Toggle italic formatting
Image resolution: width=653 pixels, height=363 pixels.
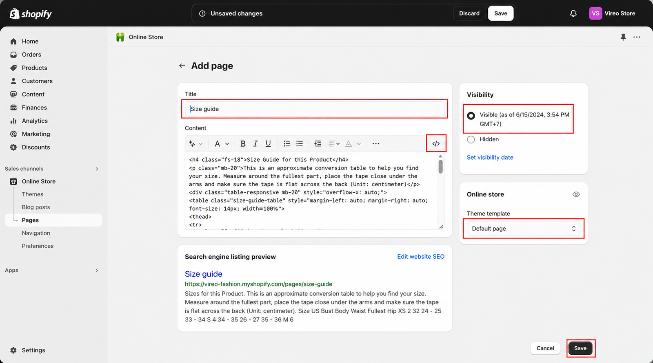click(x=255, y=143)
